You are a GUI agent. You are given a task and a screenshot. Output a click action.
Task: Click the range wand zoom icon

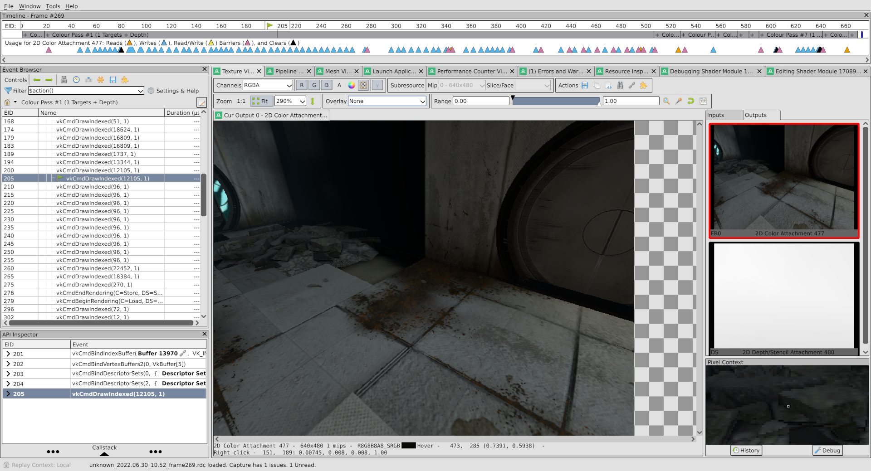point(679,101)
